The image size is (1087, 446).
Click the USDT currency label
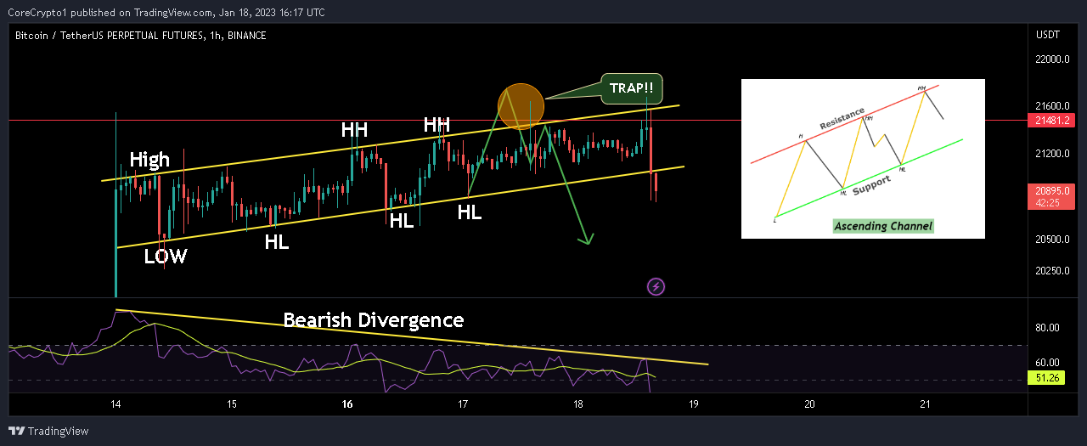coord(1046,35)
